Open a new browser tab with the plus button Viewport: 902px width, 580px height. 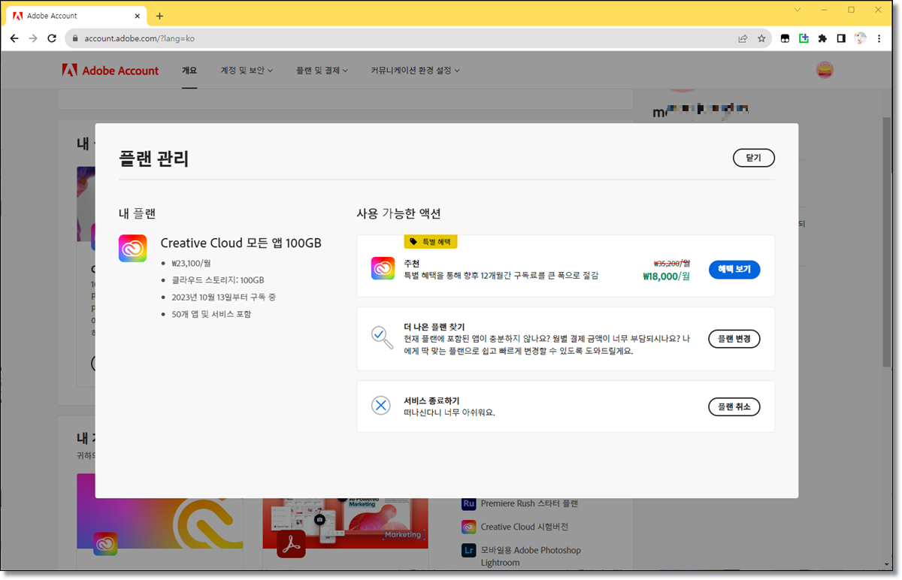click(159, 16)
